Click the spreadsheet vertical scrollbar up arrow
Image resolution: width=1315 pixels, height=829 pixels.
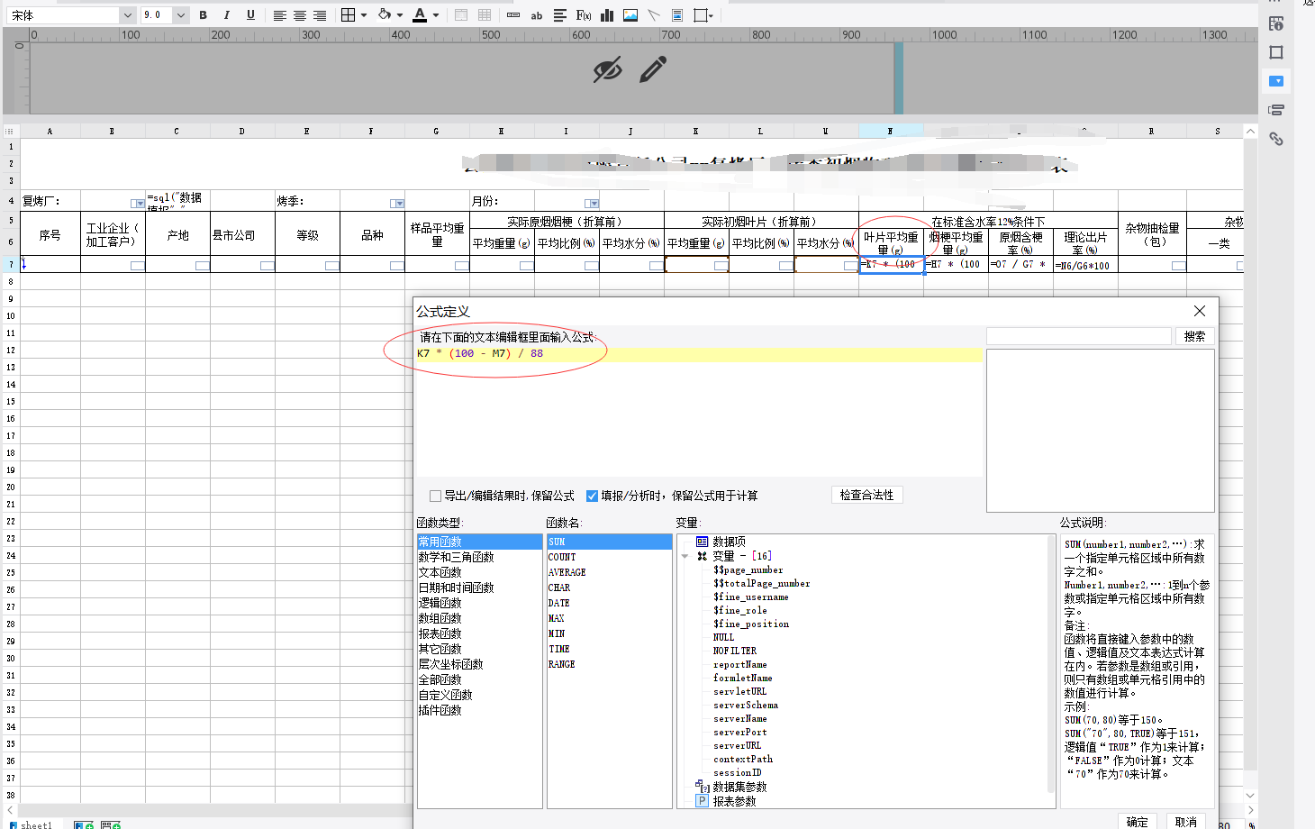tap(1250, 132)
